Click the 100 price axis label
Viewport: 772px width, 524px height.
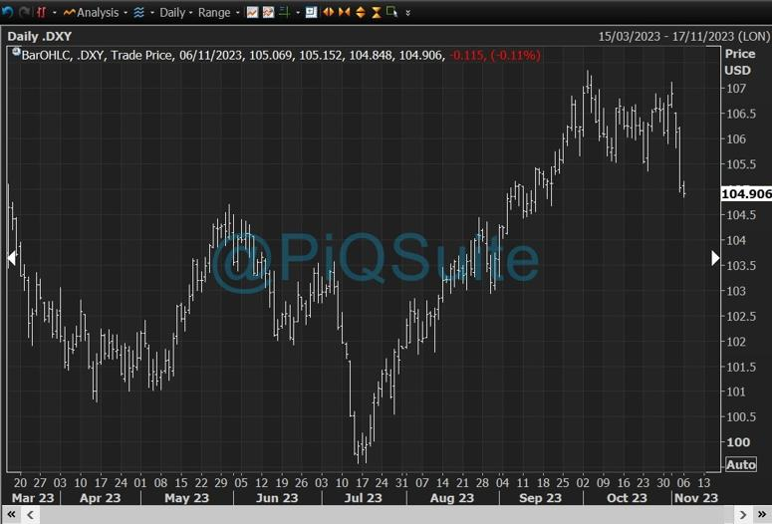(x=738, y=442)
